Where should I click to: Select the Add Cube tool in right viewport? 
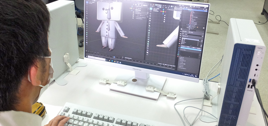149,28
